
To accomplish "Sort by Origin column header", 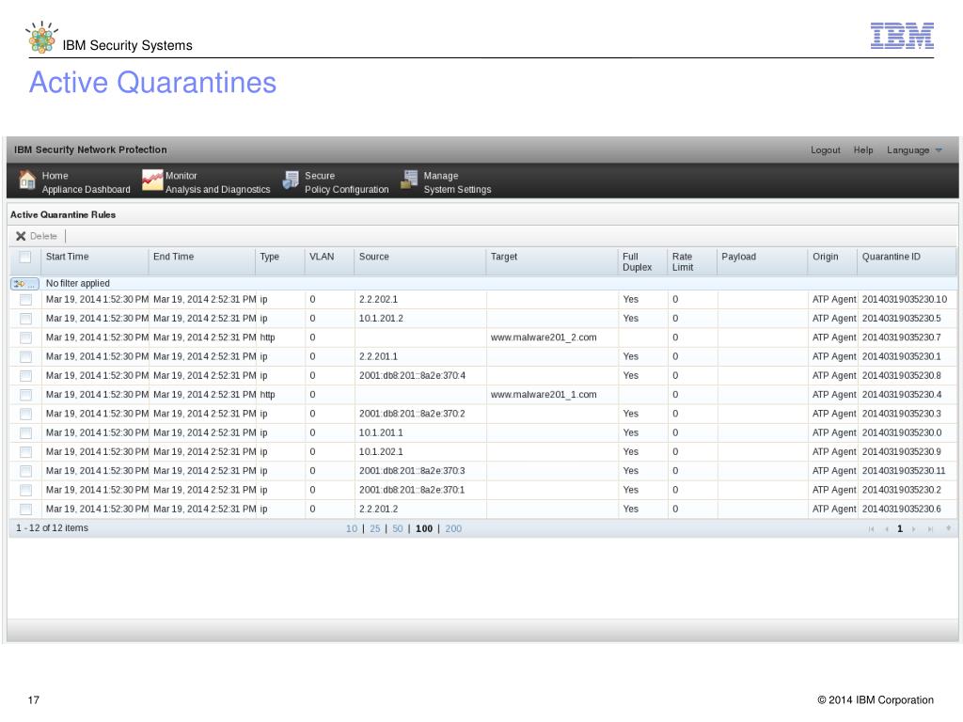I will coord(832,261).
